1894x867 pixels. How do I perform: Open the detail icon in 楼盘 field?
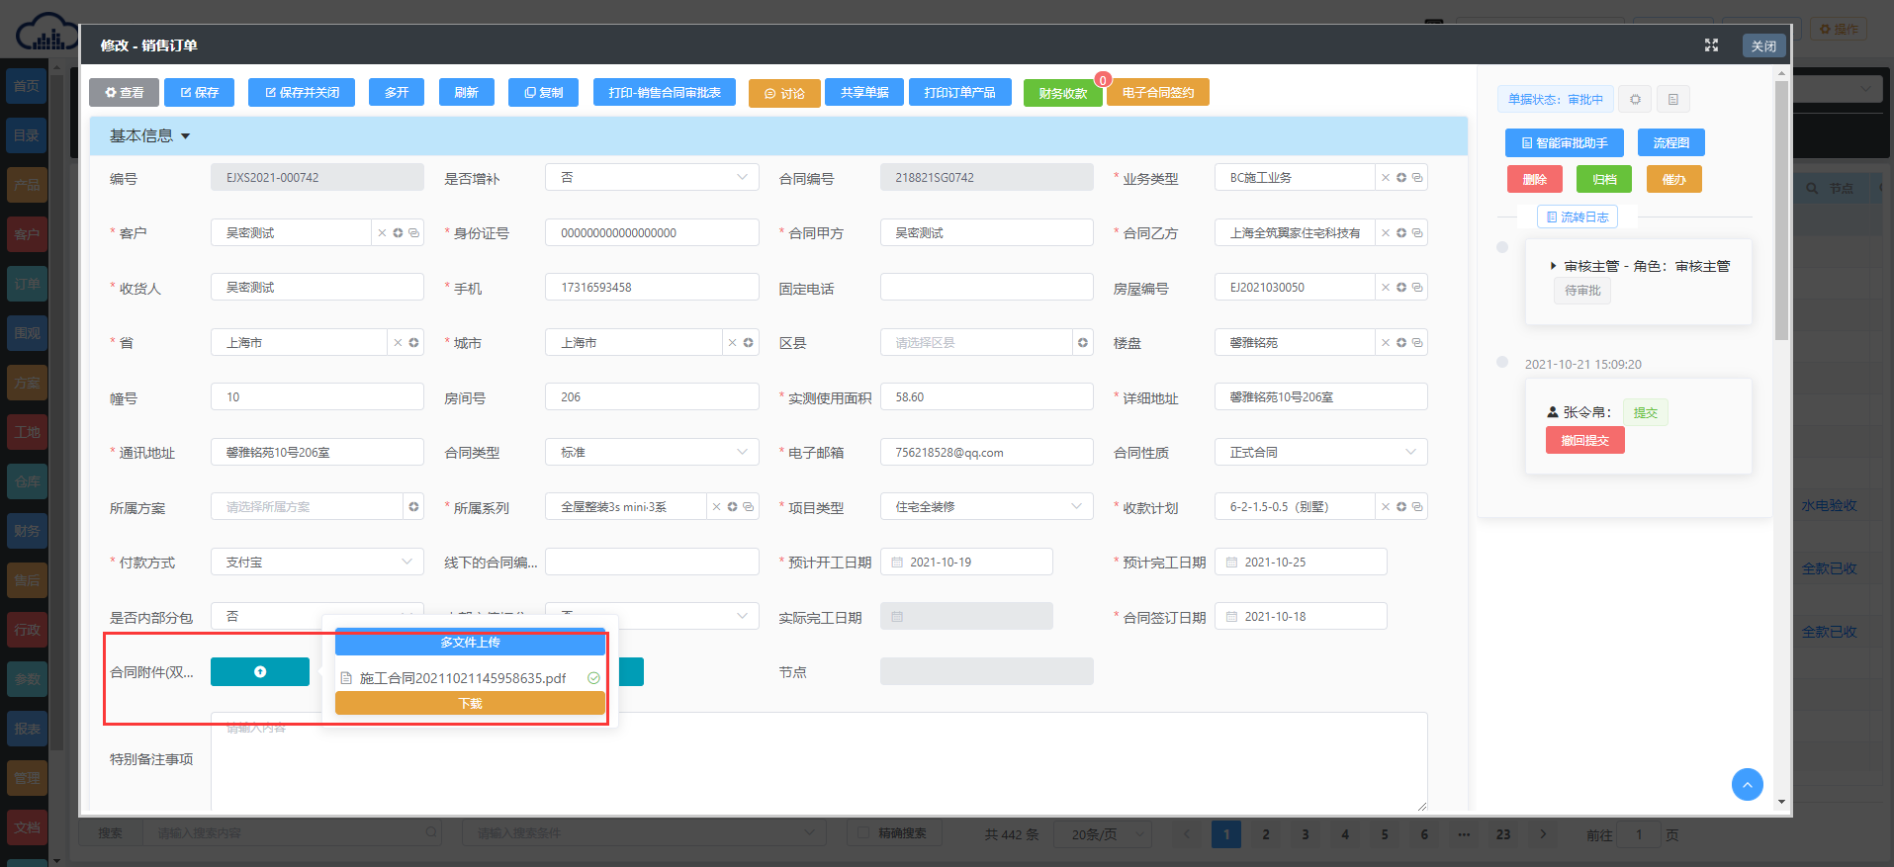(x=1417, y=343)
